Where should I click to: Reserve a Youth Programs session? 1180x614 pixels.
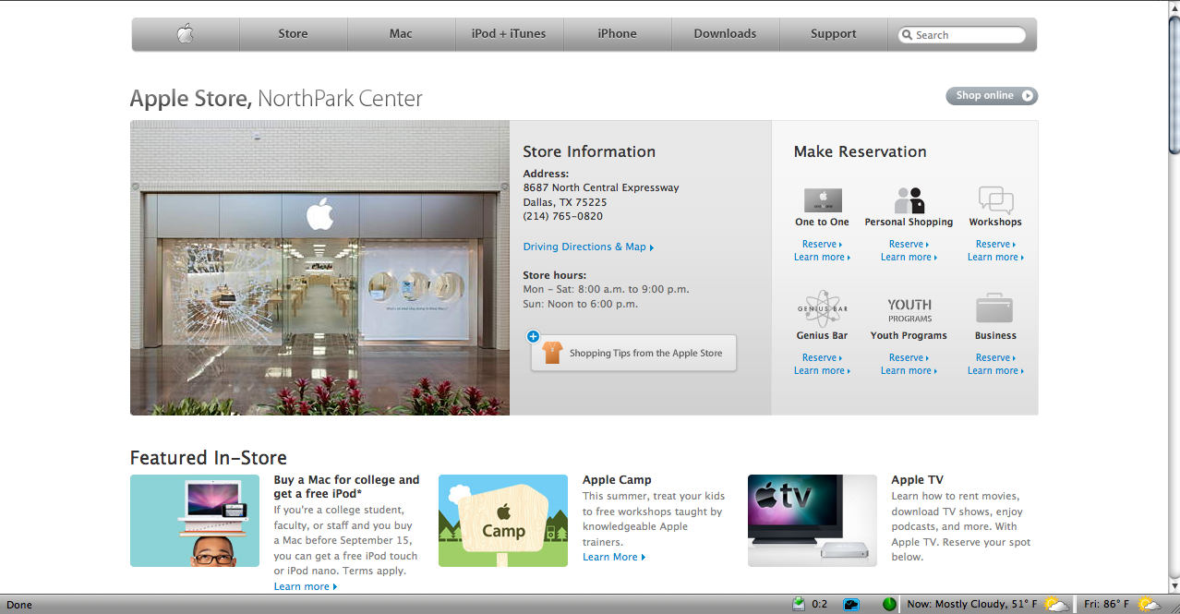(x=909, y=358)
